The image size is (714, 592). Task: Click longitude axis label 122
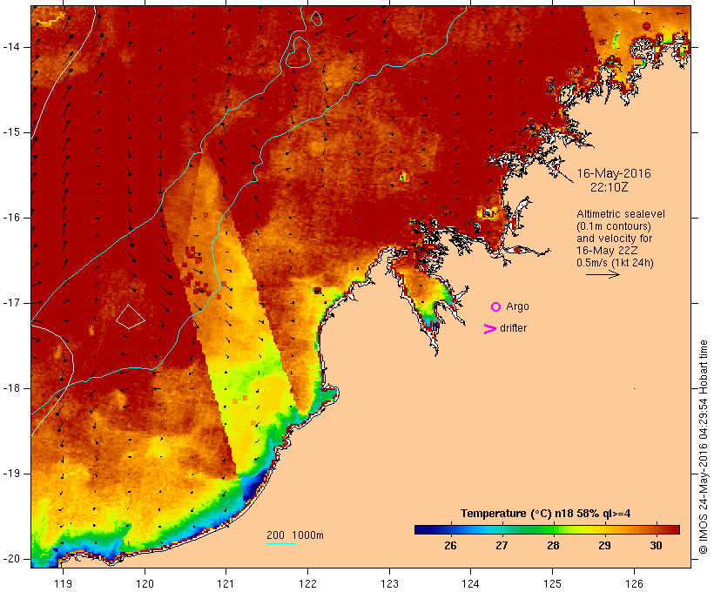tap(308, 583)
